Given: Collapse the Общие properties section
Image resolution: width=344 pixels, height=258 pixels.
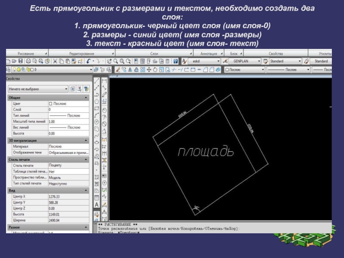Looking at the screenshot, I should [86, 98].
